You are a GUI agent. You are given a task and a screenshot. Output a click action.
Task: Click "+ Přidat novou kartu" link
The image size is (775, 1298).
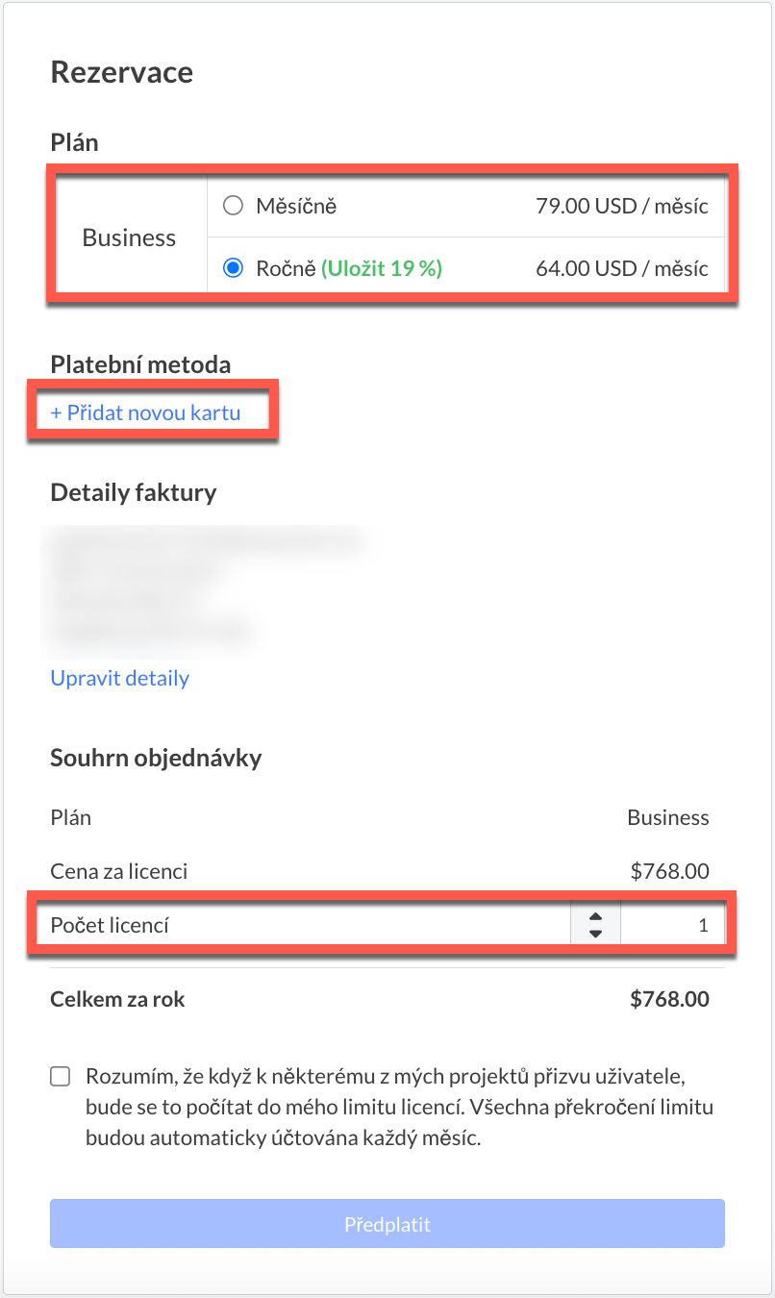point(145,413)
